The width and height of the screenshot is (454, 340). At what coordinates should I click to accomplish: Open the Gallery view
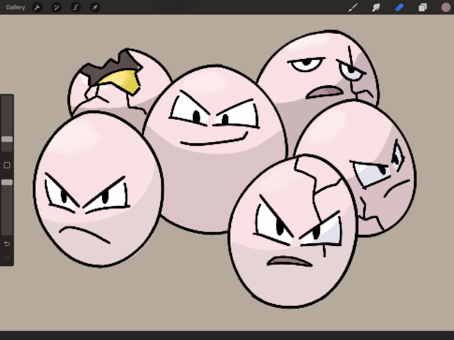pyautogui.click(x=16, y=7)
